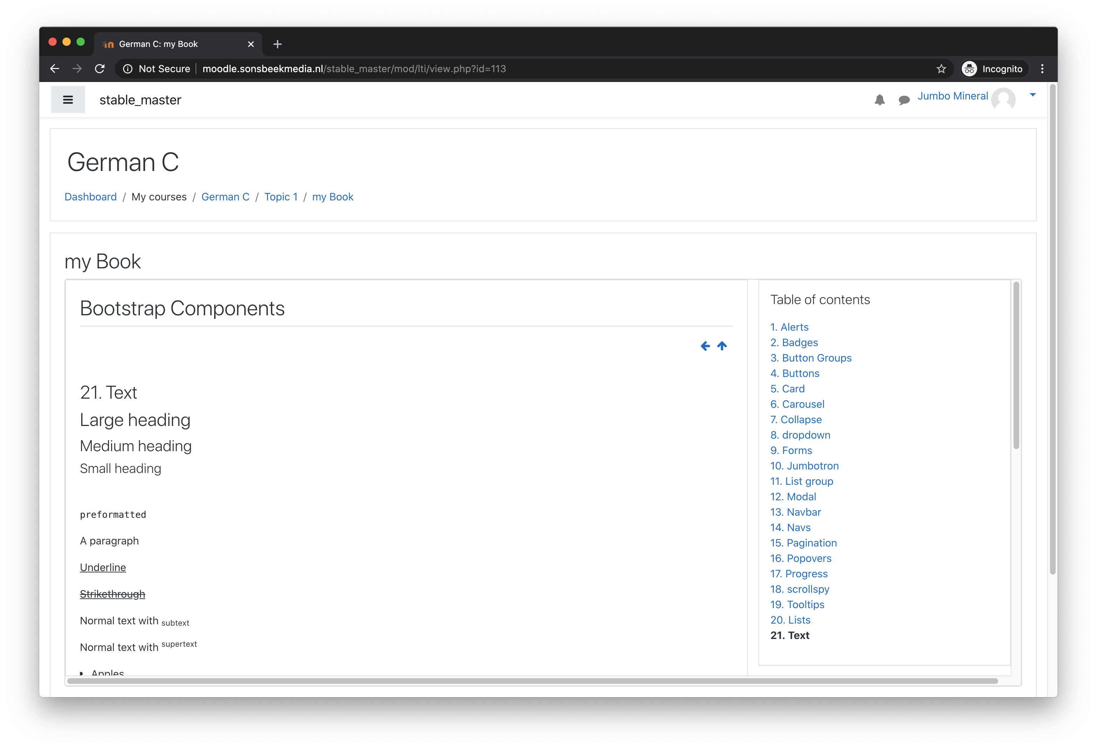
Task: Click the Large heading text
Action: tap(135, 420)
